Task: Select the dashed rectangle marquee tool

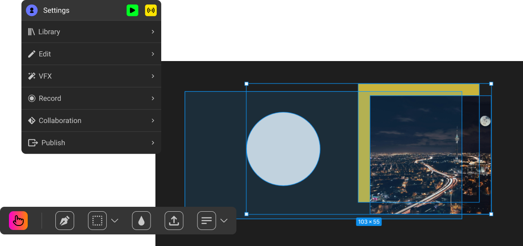Action: point(97,221)
